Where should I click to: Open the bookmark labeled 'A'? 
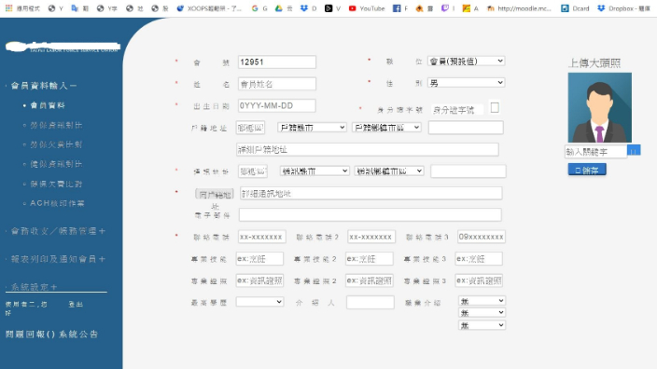point(470,8)
